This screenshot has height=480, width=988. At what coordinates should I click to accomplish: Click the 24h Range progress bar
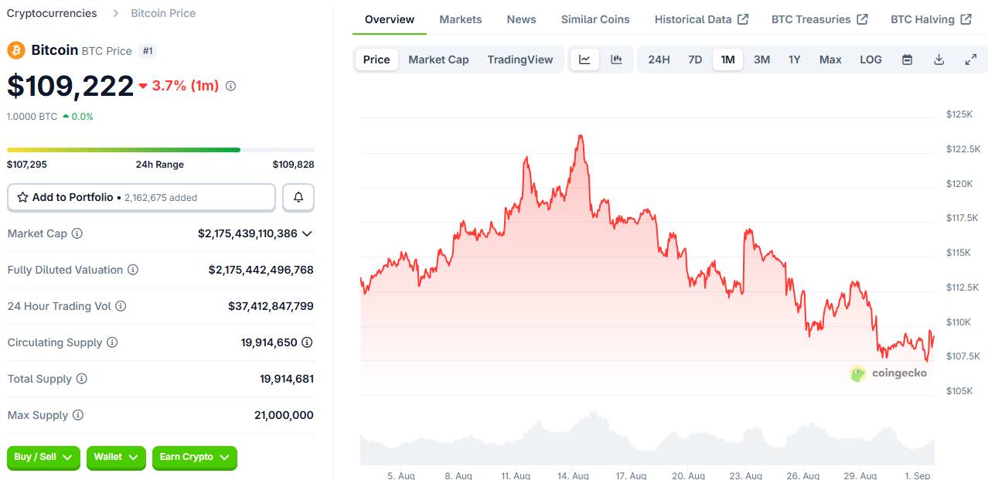click(x=161, y=150)
